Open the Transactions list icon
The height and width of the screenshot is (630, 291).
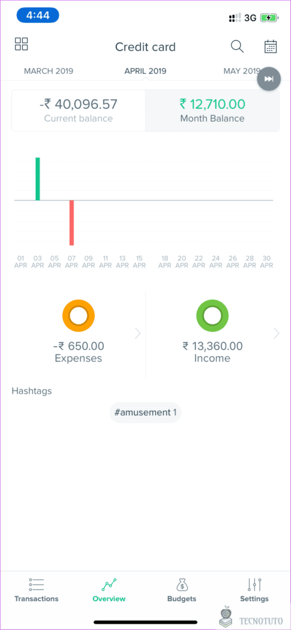pos(36,585)
